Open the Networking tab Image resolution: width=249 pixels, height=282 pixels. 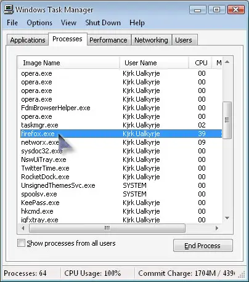(151, 40)
